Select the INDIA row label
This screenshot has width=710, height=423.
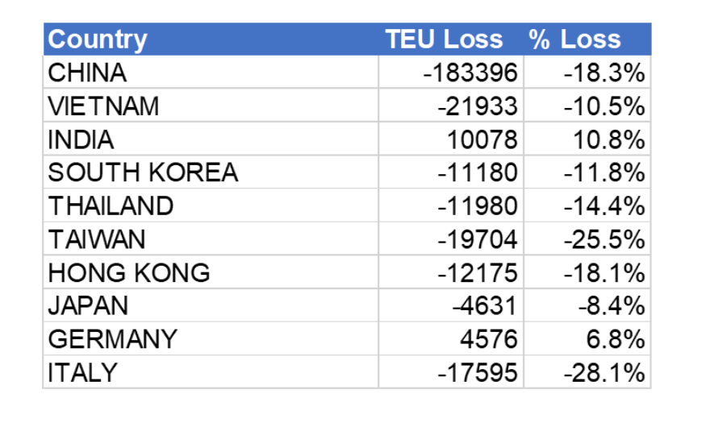pyautogui.click(x=81, y=140)
